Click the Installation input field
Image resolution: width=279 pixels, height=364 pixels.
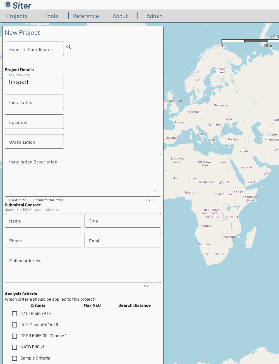(34, 102)
